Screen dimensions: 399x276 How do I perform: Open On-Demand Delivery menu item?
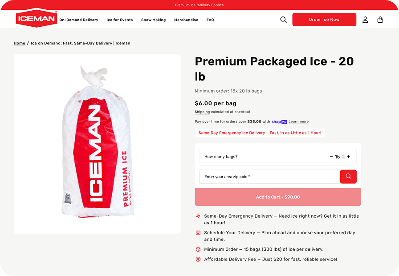click(x=79, y=20)
